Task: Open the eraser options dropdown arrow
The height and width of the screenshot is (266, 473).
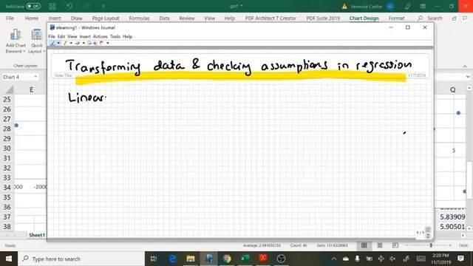Action: [84, 43]
